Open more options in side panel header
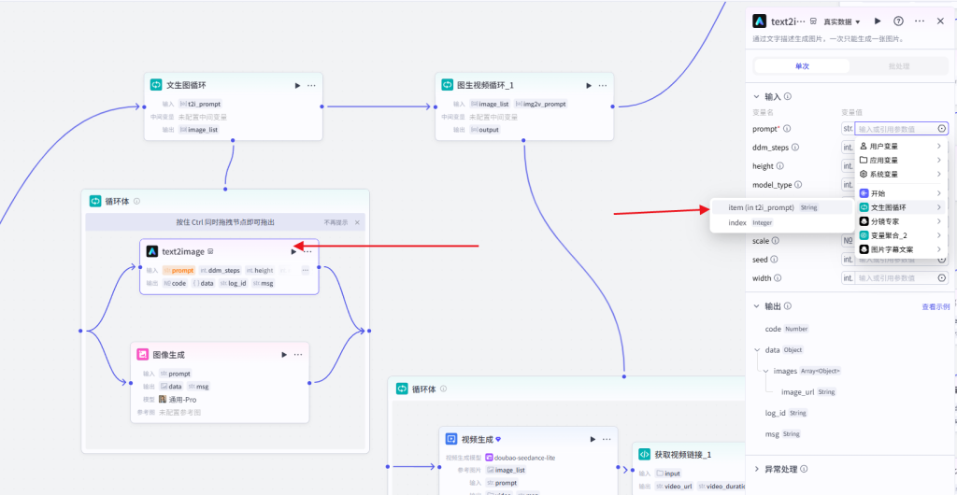Viewport: 957px width, 495px height. tap(920, 21)
